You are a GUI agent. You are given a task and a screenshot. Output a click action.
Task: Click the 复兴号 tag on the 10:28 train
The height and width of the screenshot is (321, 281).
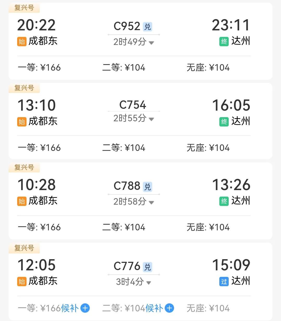click(24, 168)
